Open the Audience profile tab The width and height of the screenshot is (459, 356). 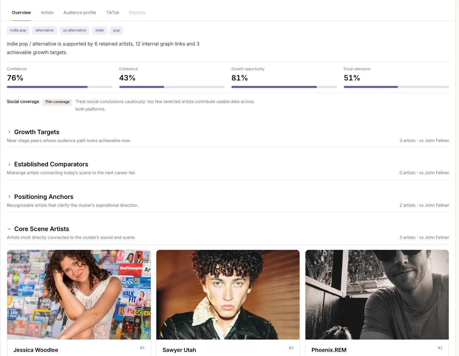tap(80, 13)
